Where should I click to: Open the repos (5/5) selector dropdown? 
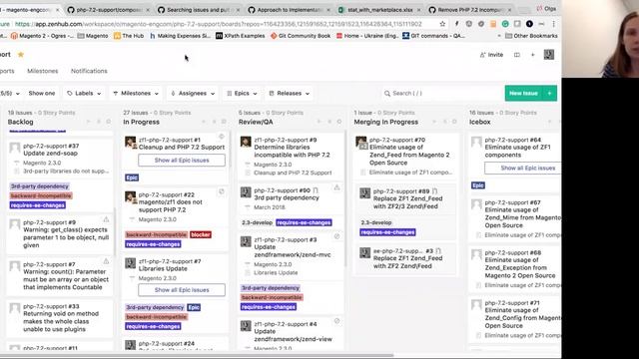pos(10,93)
